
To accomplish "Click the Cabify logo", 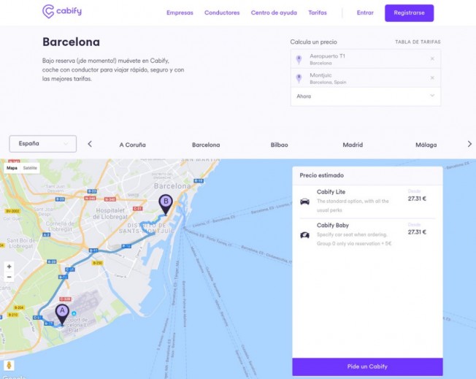I will [x=62, y=12].
